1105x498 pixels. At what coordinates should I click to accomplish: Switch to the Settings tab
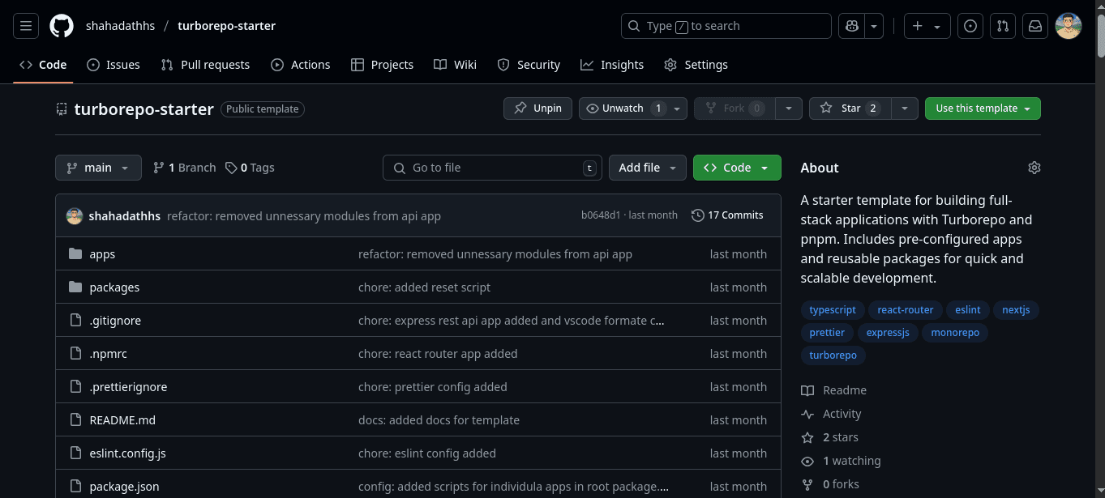click(696, 65)
